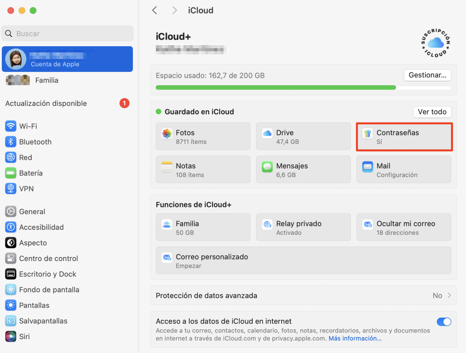Click the magnifier icon in search
This screenshot has height=353, width=466.
tap(9, 33)
